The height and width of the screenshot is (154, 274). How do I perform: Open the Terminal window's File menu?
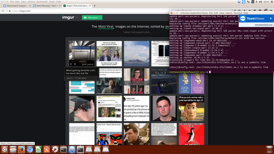211,13
